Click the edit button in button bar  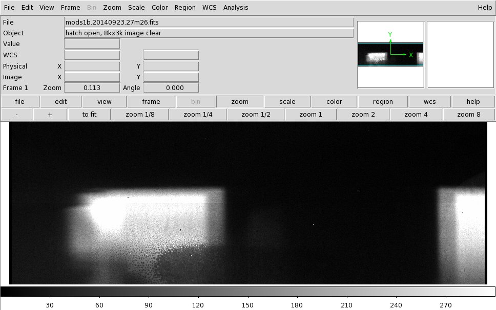[61, 102]
